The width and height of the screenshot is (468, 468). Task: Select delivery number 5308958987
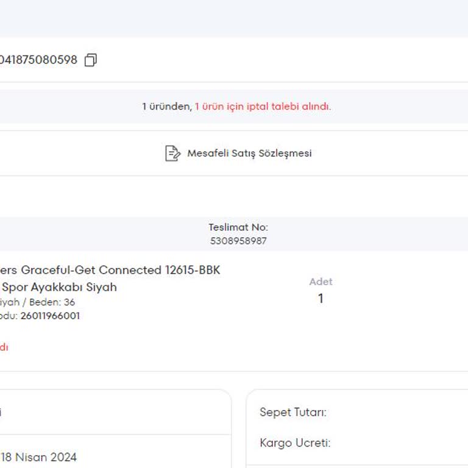(x=238, y=241)
